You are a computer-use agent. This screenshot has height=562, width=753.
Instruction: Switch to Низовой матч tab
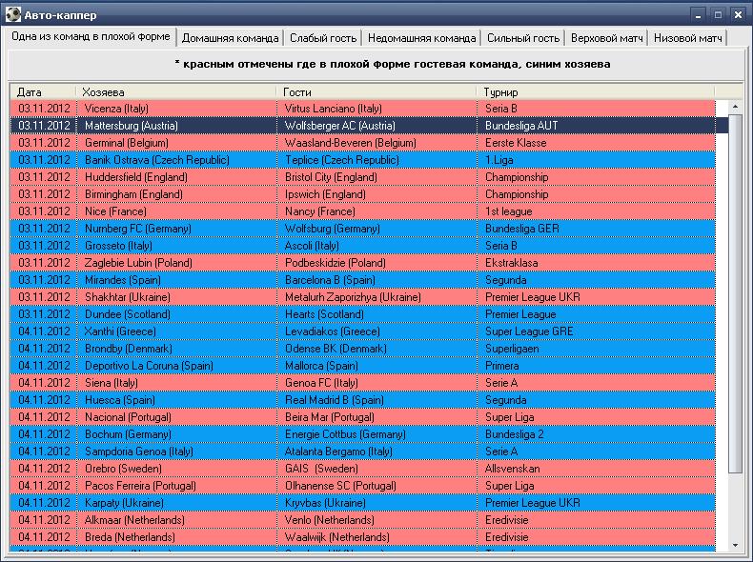pos(687,38)
